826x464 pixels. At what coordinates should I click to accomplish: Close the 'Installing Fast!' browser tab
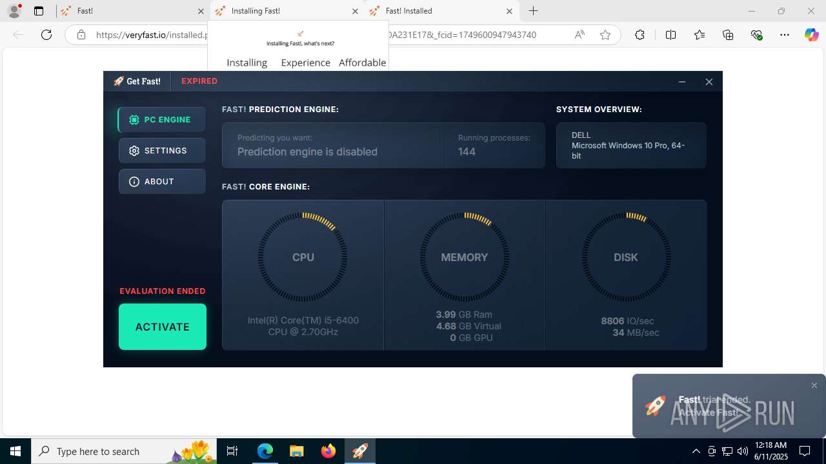tap(355, 11)
